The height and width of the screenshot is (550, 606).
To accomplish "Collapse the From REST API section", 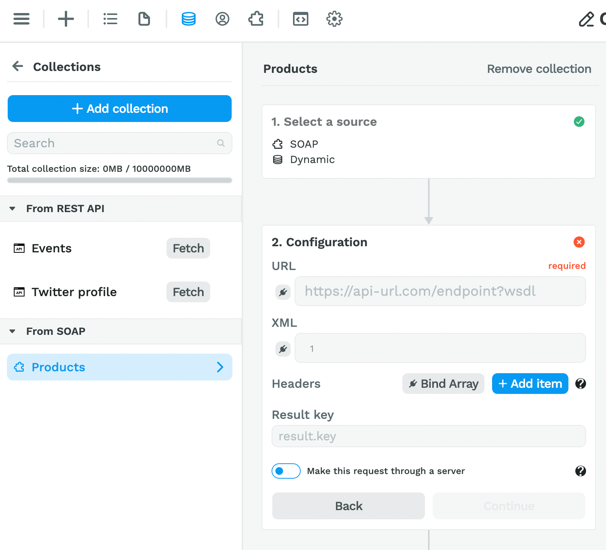I will [13, 209].
